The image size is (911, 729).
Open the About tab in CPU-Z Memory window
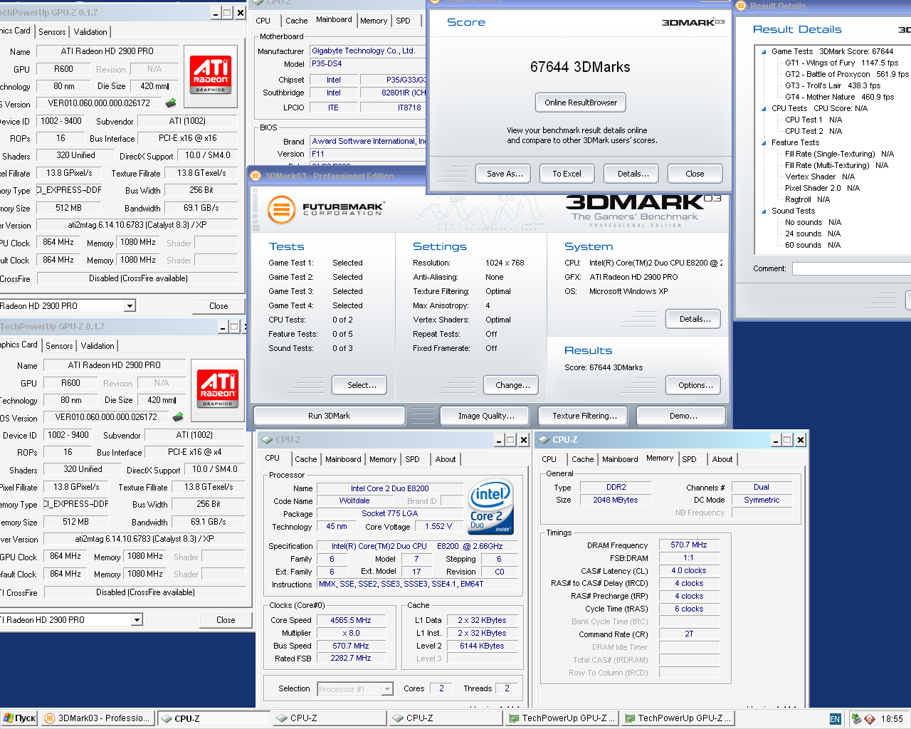[722, 459]
